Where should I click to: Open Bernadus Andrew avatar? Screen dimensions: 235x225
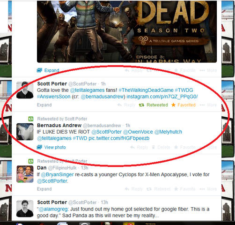25,132
